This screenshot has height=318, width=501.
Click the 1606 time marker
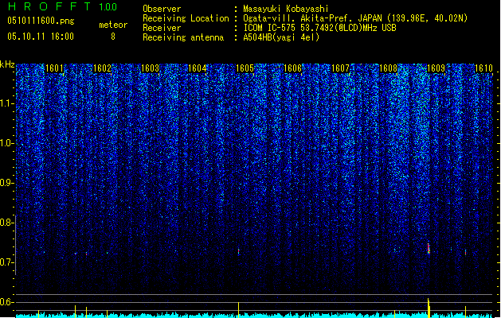[x=292, y=68]
